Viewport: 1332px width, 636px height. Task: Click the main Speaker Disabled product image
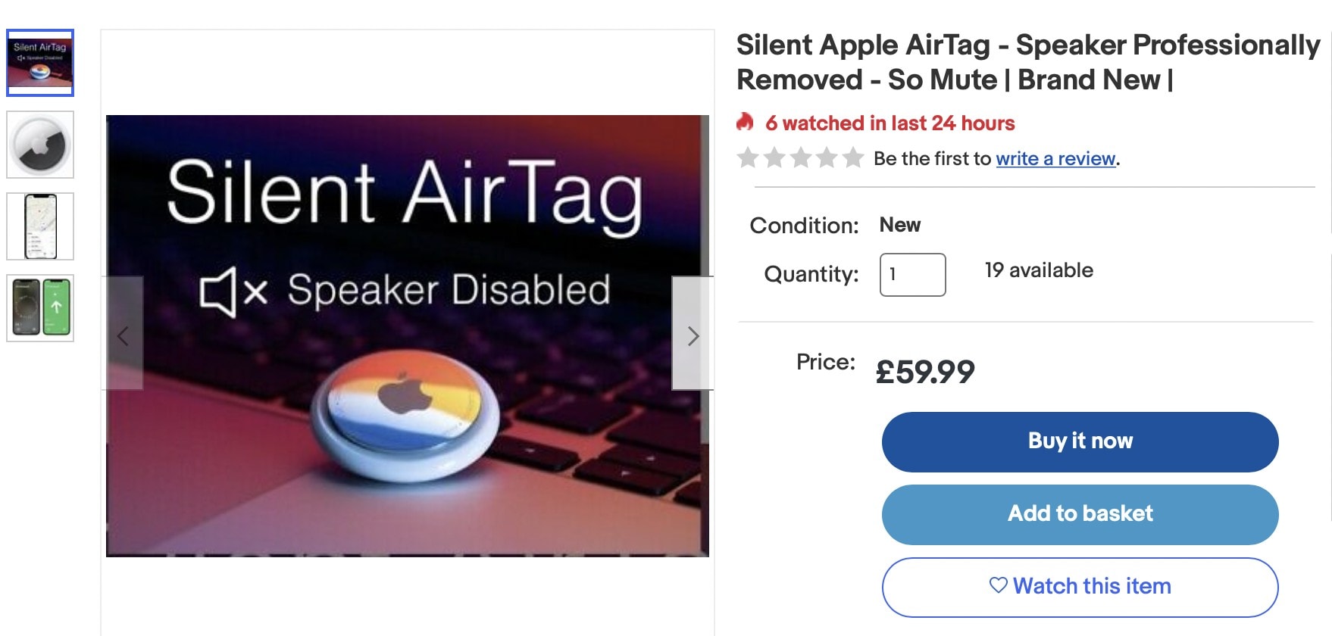tap(408, 336)
